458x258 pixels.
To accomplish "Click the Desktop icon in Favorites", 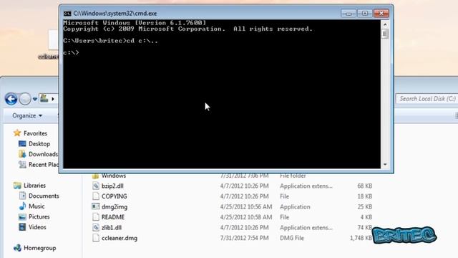I will [x=22, y=143].
